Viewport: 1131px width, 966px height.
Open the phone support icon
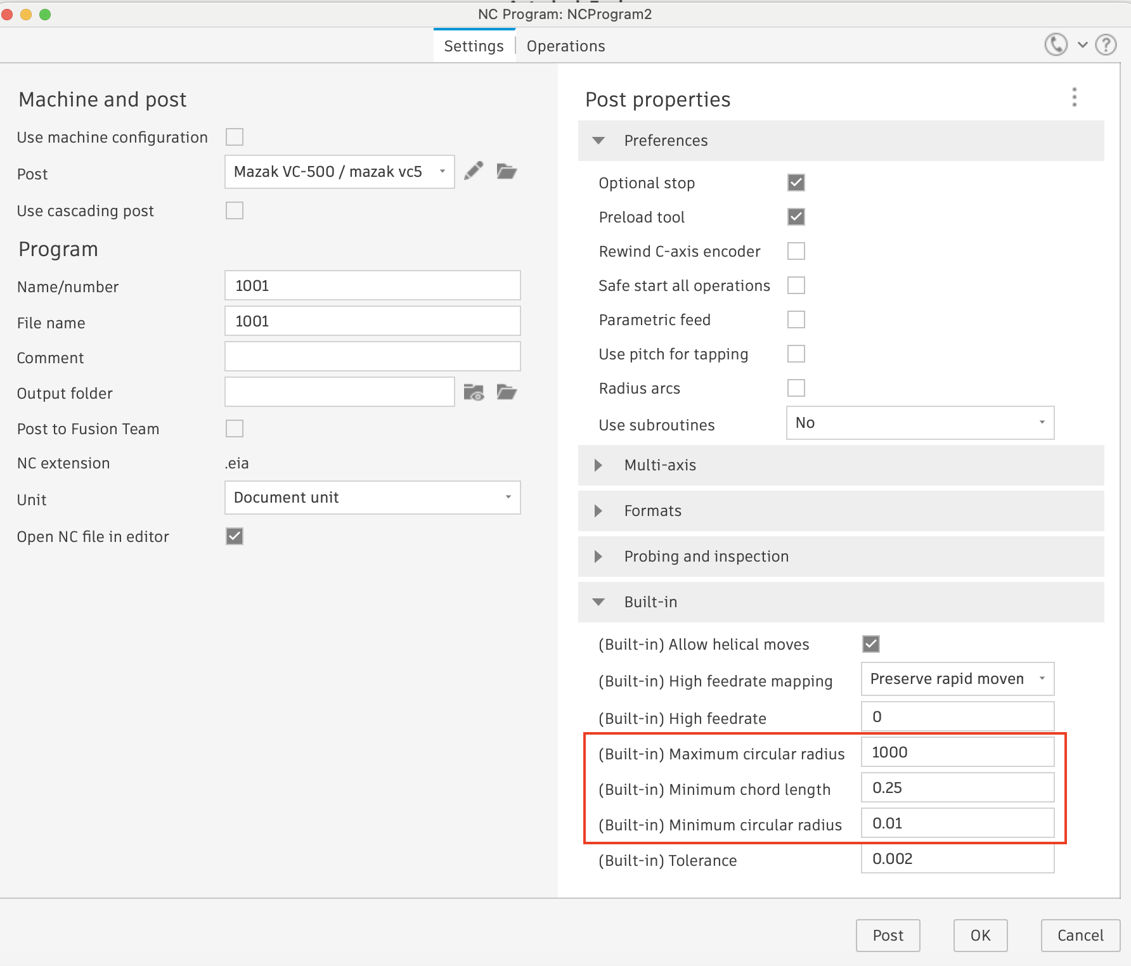tap(1056, 44)
